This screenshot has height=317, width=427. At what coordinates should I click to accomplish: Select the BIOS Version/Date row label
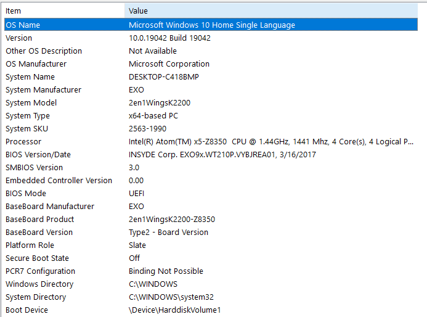[38, 155]
